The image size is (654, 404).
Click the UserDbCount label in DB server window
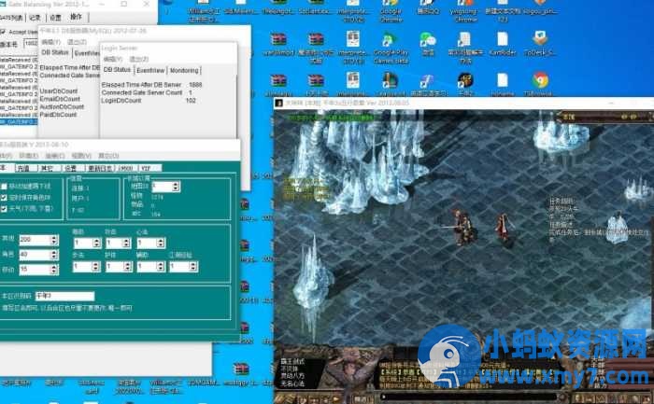point(59,91)
